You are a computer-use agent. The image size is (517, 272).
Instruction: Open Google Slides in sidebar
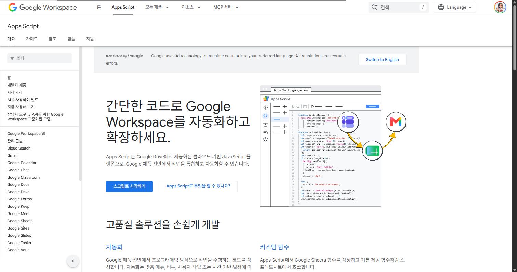pos(19,235)
